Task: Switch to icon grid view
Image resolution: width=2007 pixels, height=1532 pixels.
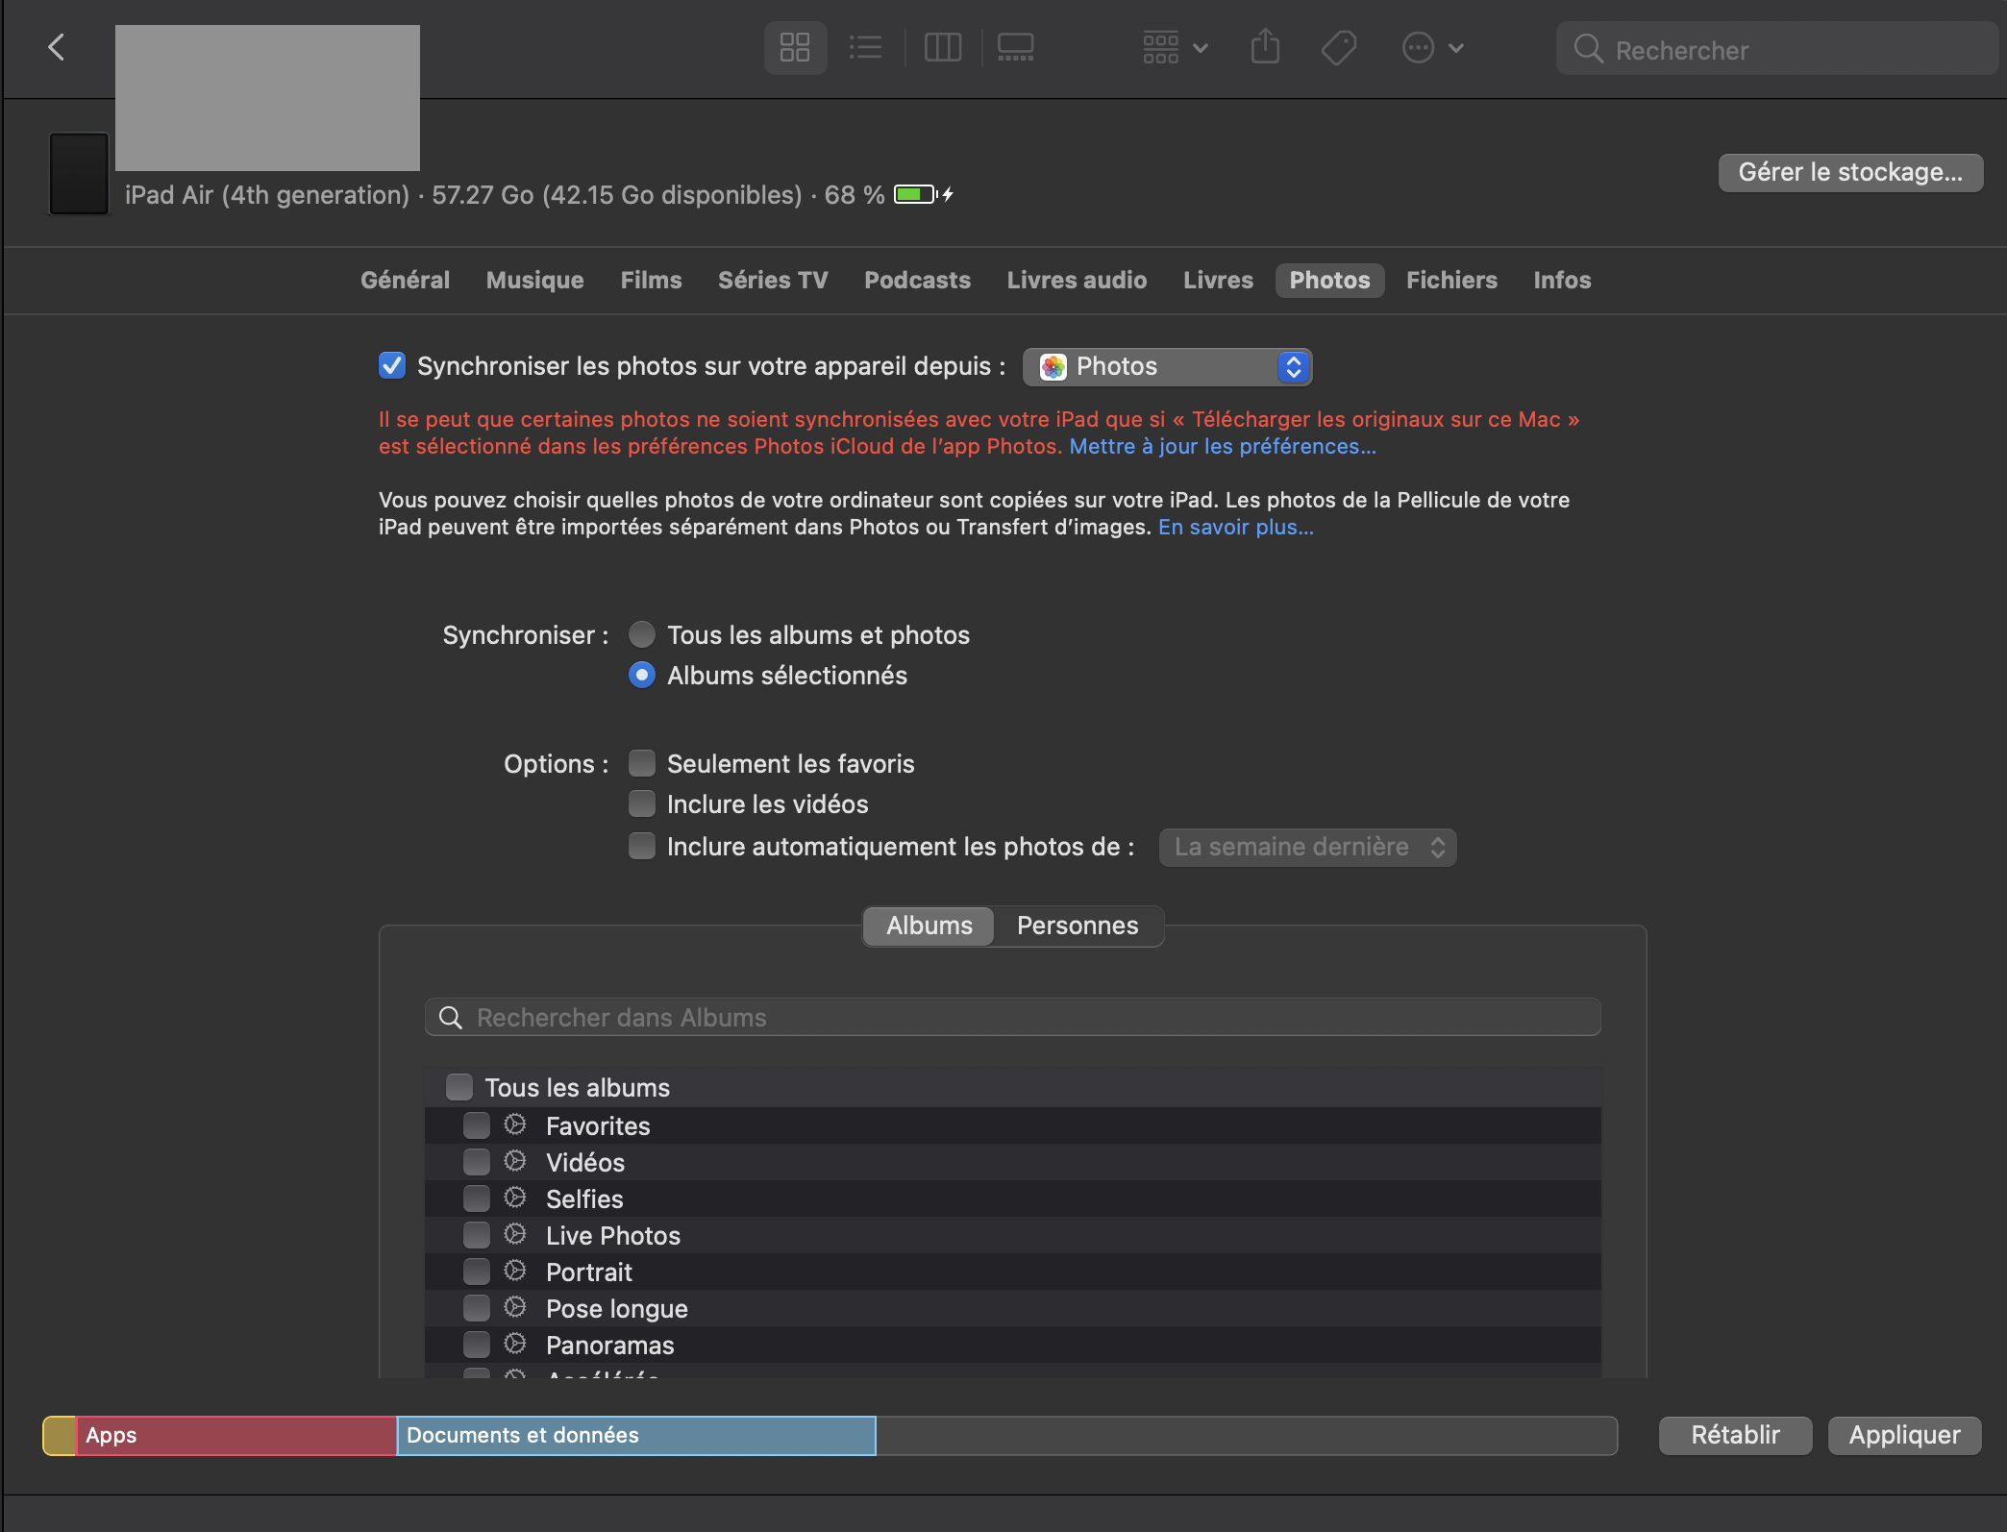Action: [x=795, y=47]
